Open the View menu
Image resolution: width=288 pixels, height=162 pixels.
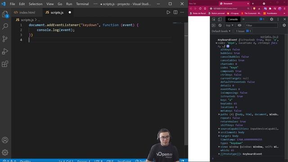50,4
